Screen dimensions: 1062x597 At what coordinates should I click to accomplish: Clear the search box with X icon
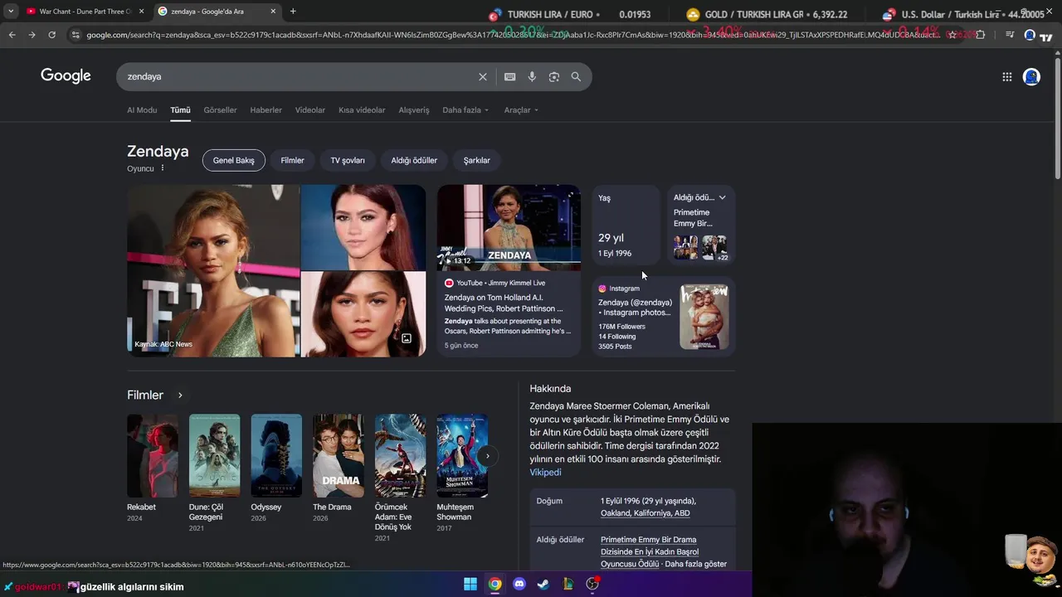(x=483, y=76)
